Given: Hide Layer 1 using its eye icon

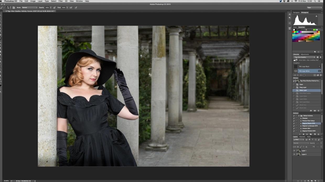Looking at the screenshot, I should click(x=294, y=151).
